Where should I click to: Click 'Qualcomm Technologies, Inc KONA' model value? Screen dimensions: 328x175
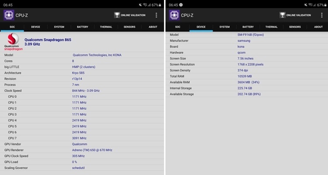point(97,55)
